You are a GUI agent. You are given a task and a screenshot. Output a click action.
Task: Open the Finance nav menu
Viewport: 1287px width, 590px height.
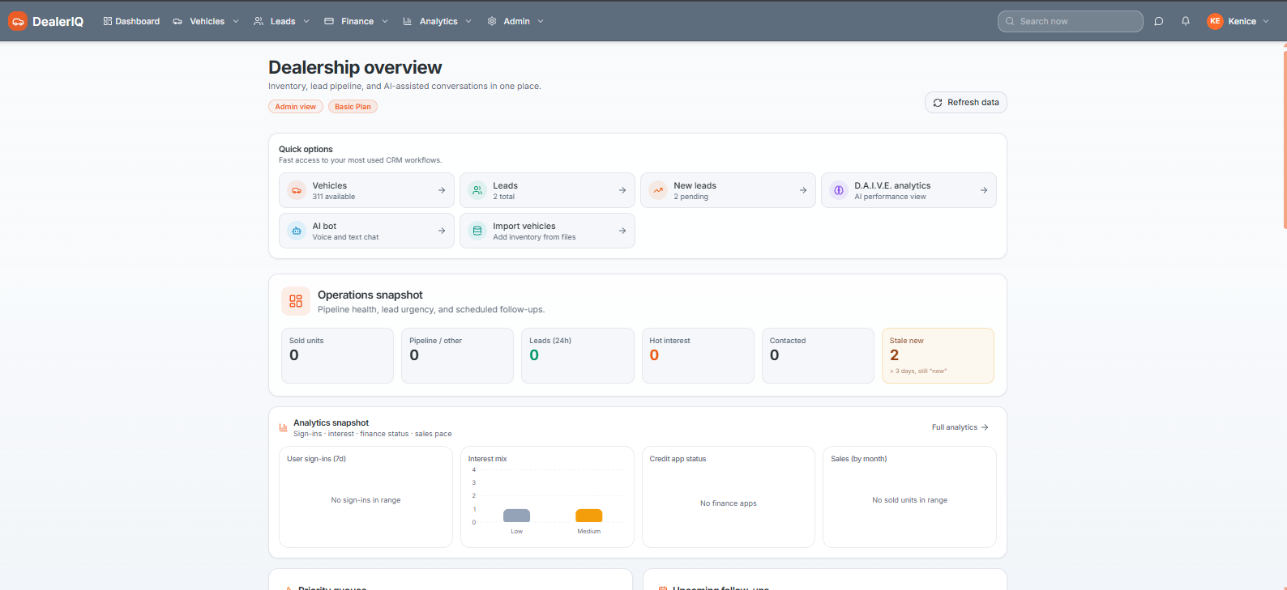pos(356,21)
